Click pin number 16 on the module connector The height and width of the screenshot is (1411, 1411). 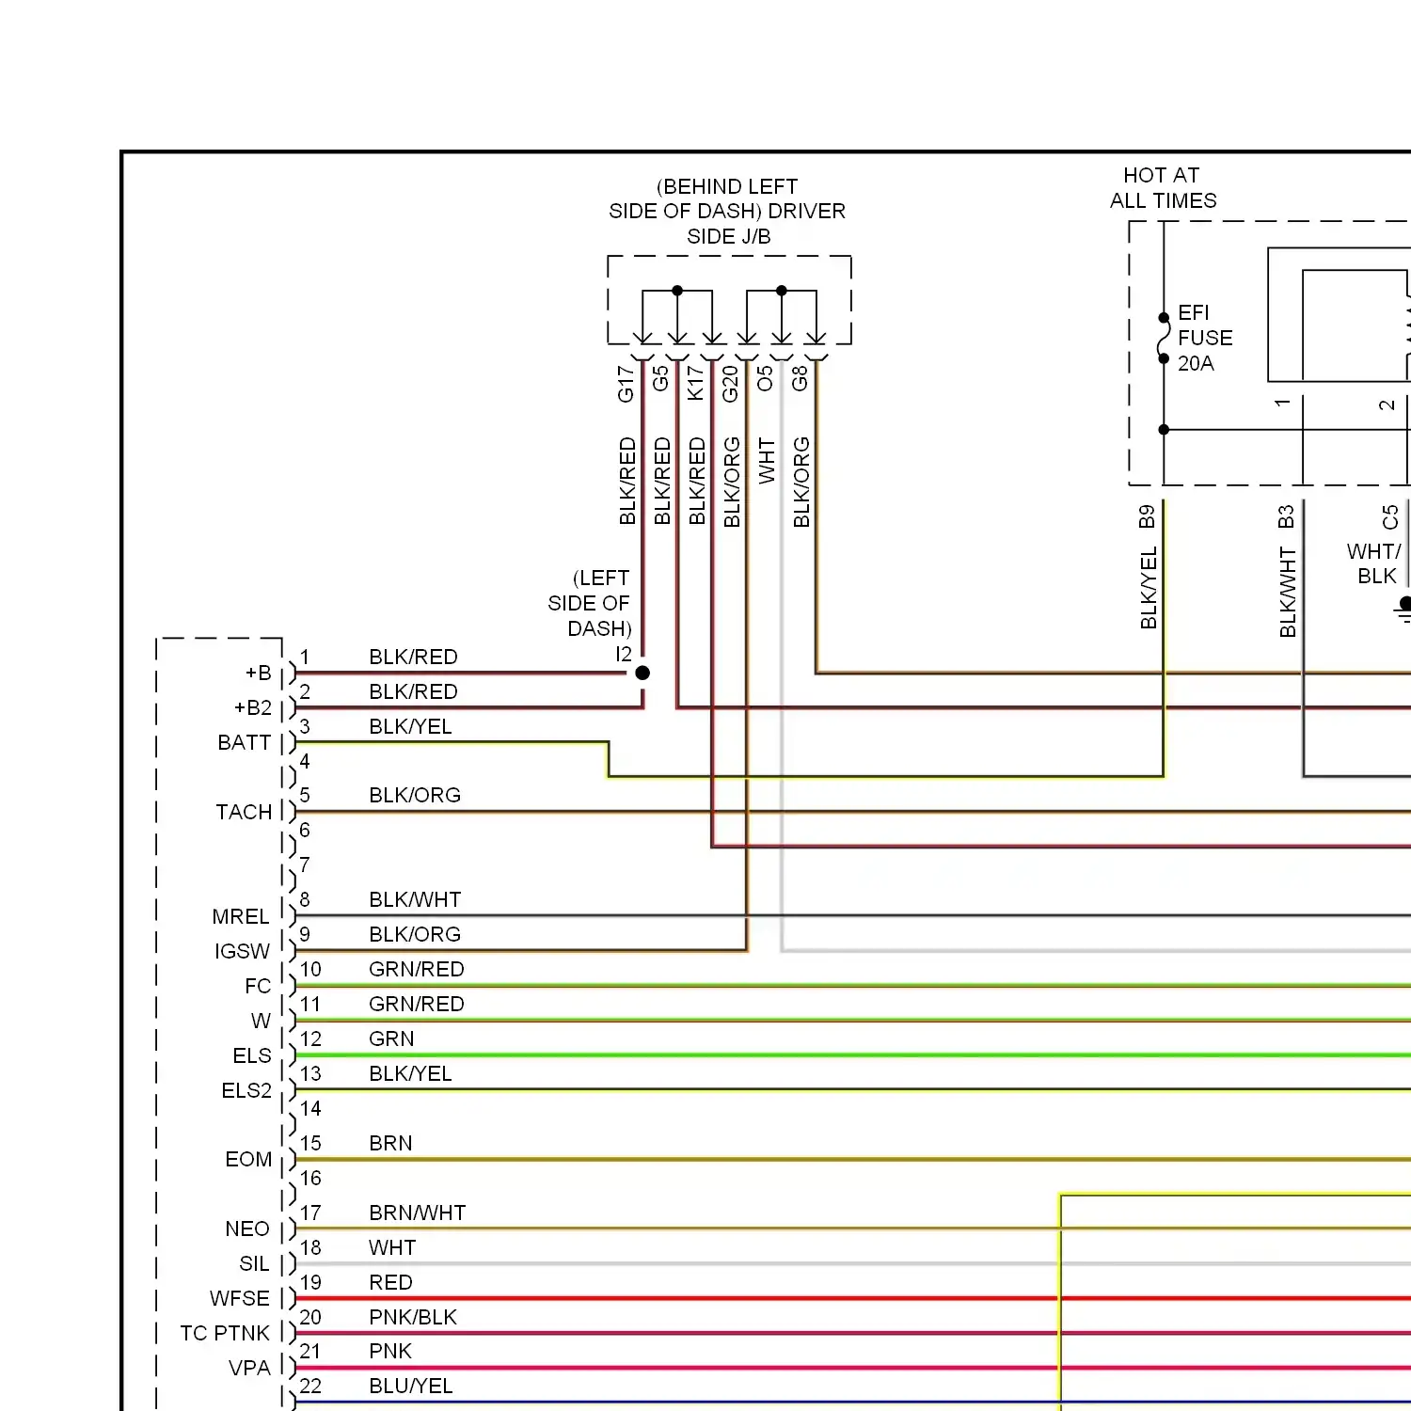tap(310, 1179)
